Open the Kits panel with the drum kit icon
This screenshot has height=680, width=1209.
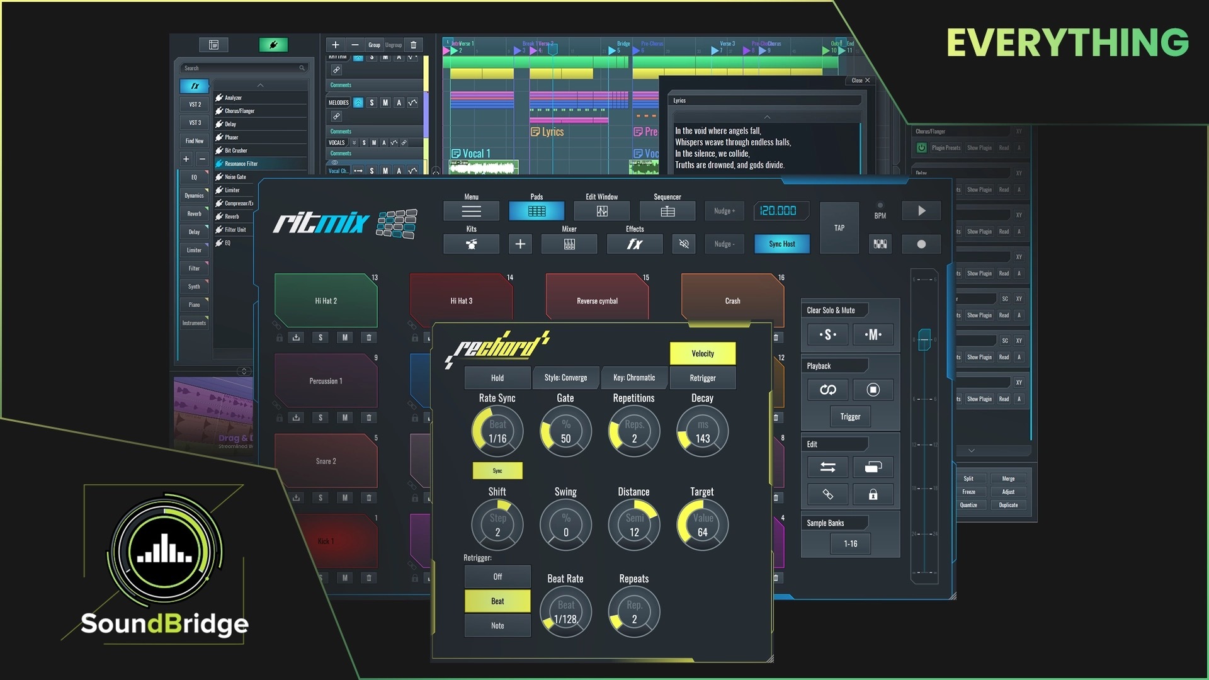[471, 244]
